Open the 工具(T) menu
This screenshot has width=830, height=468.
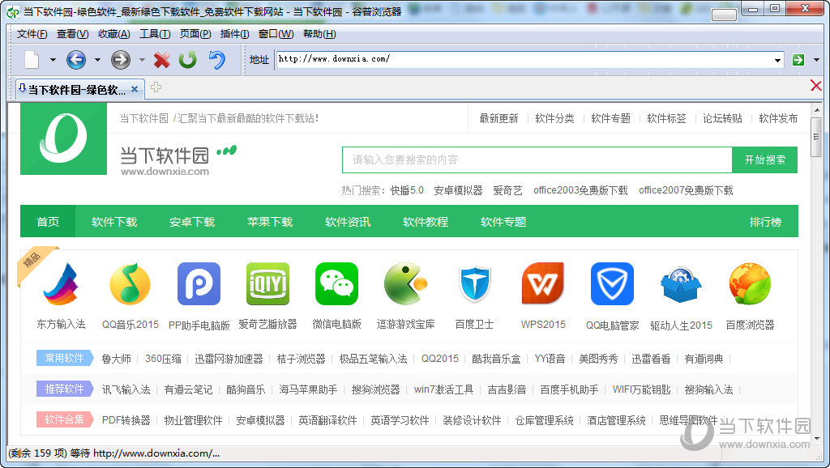(x=155, y=34)
